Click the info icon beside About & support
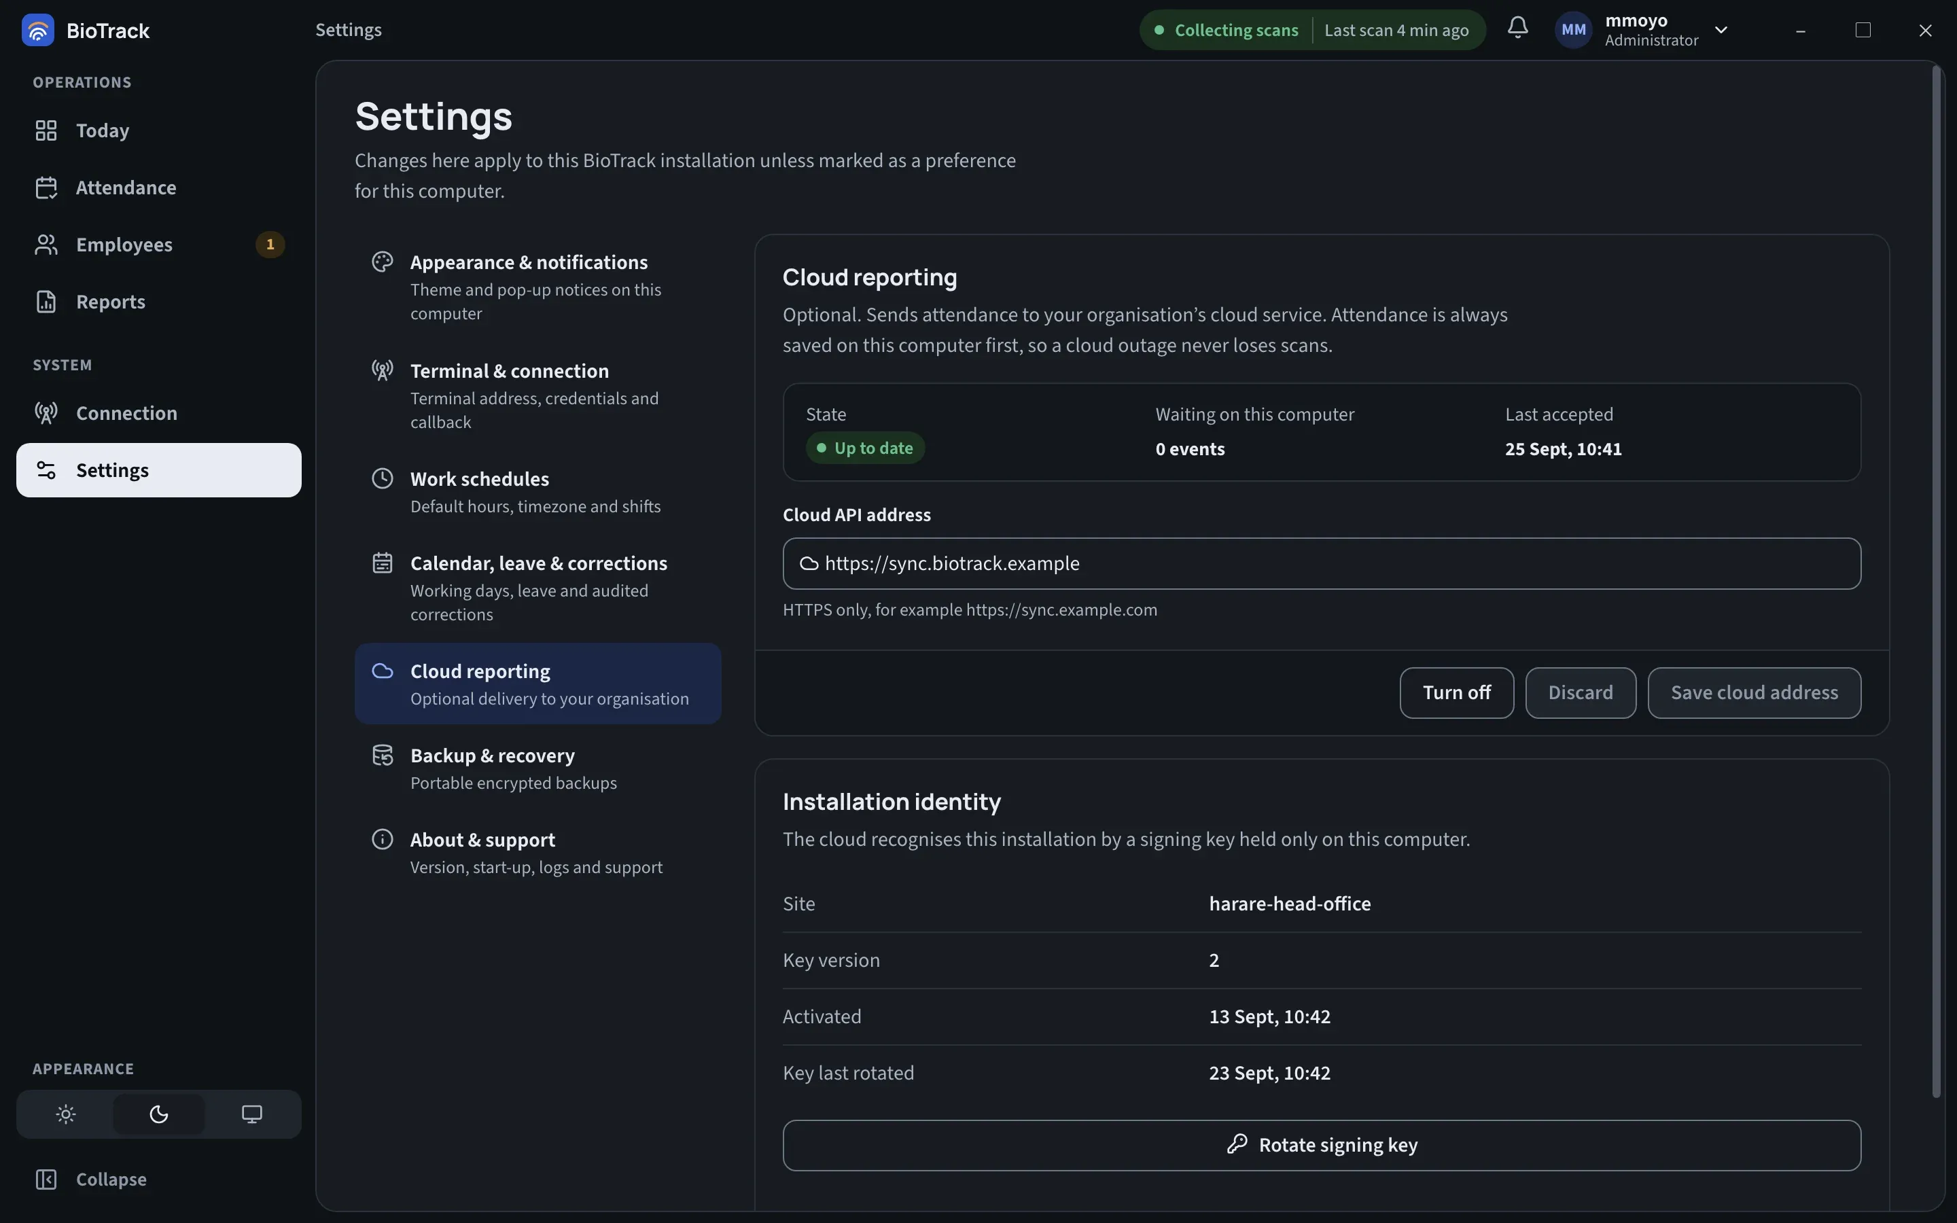This screenshot has height=1223, width=1957. pos(383,839)
